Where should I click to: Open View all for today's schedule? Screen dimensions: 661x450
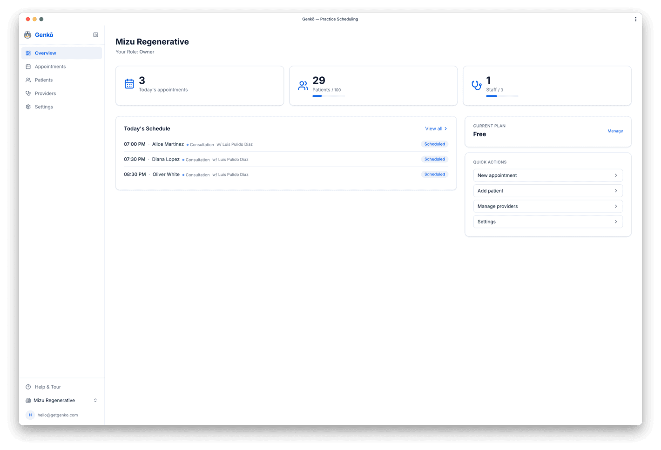coord(435,128)
